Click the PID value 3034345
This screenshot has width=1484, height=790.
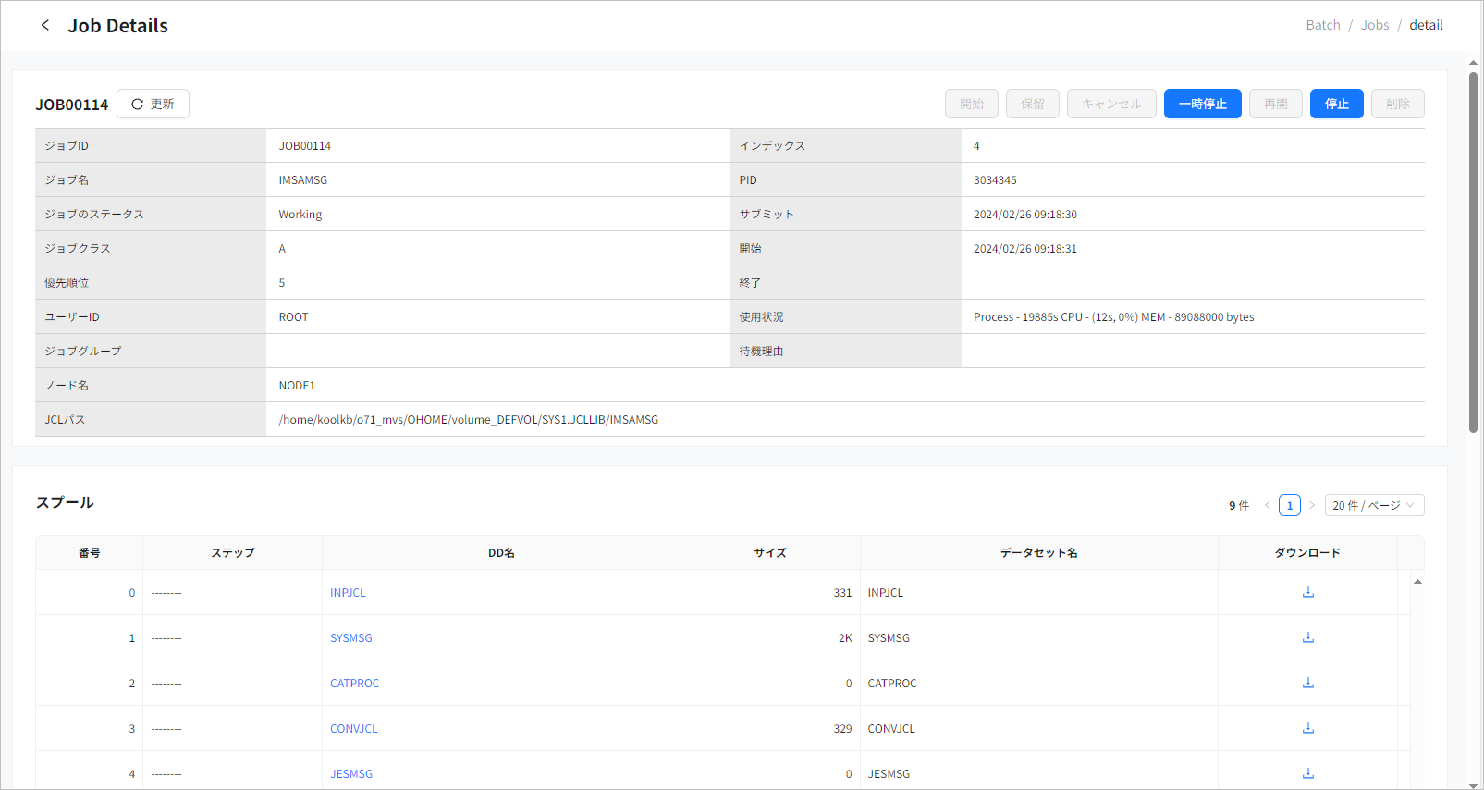point(995,180)
